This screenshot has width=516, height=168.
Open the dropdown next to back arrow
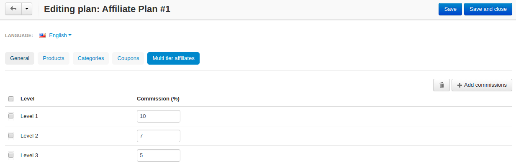[26, 9]
